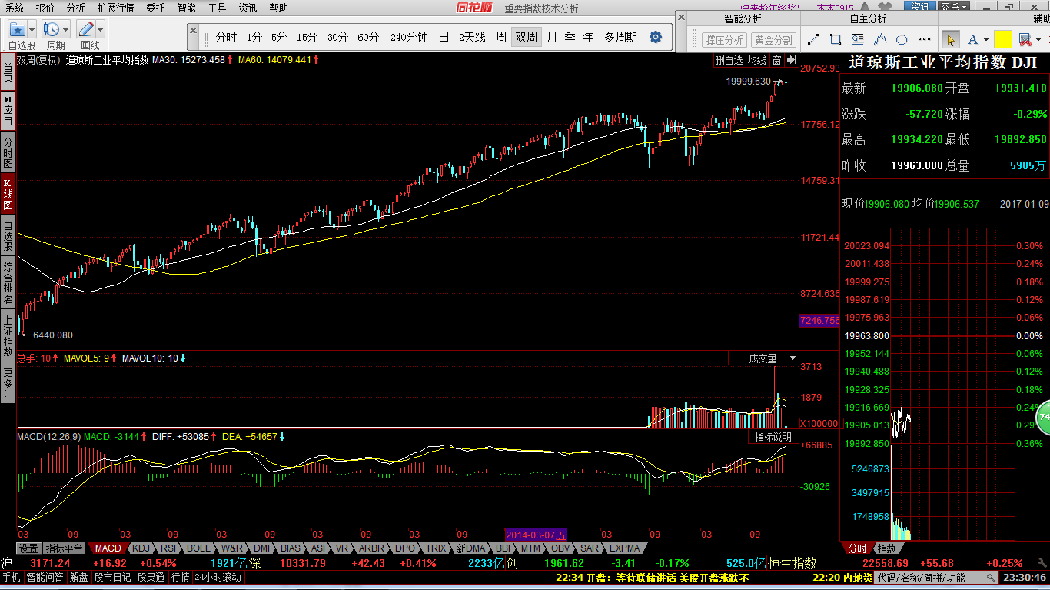Toggle 均线 moving average display
Viewport: 1050px width, 590px height.
coord(757,60)
